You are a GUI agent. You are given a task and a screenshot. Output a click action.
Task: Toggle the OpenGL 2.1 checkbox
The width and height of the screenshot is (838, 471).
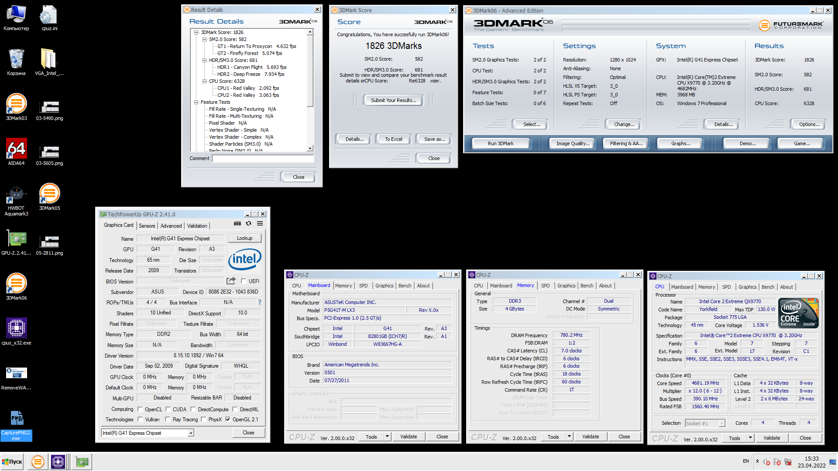click(228, 420)
